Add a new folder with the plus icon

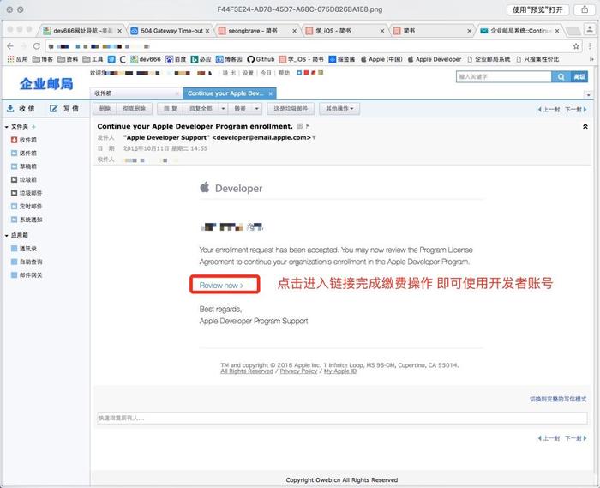33,127
